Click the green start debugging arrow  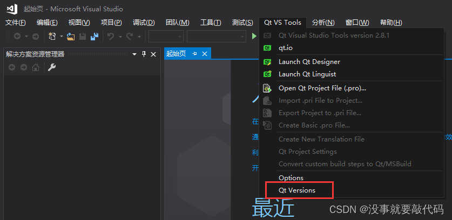[x=254, y=36]
